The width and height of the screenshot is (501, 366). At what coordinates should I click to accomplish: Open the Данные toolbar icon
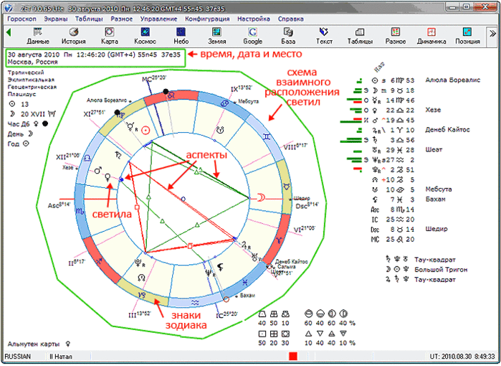click(38, 36)
